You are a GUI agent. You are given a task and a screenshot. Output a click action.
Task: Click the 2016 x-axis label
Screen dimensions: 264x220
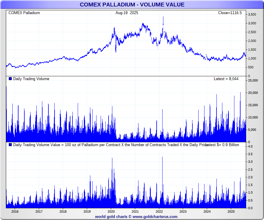(x=15, y=211)
